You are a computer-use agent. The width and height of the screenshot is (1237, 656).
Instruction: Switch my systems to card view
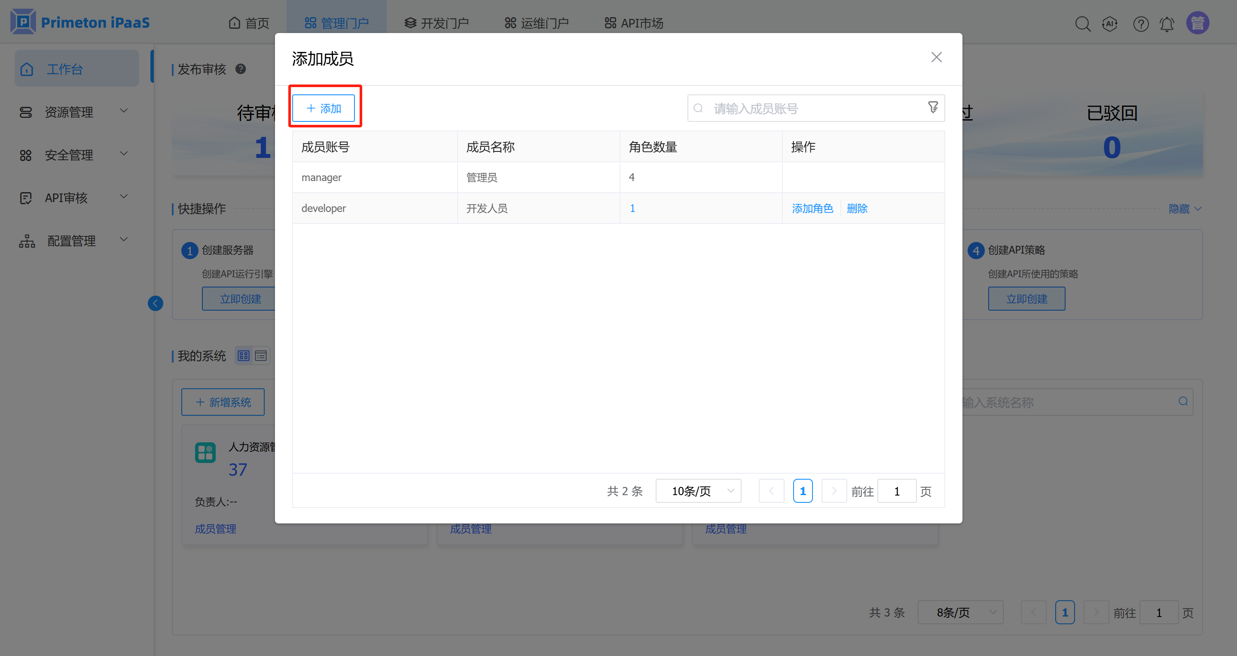[244, 356]
